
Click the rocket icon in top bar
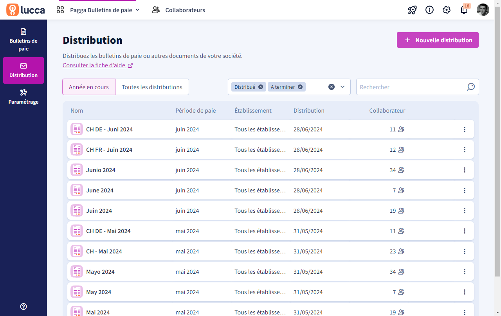coord(412,10)
